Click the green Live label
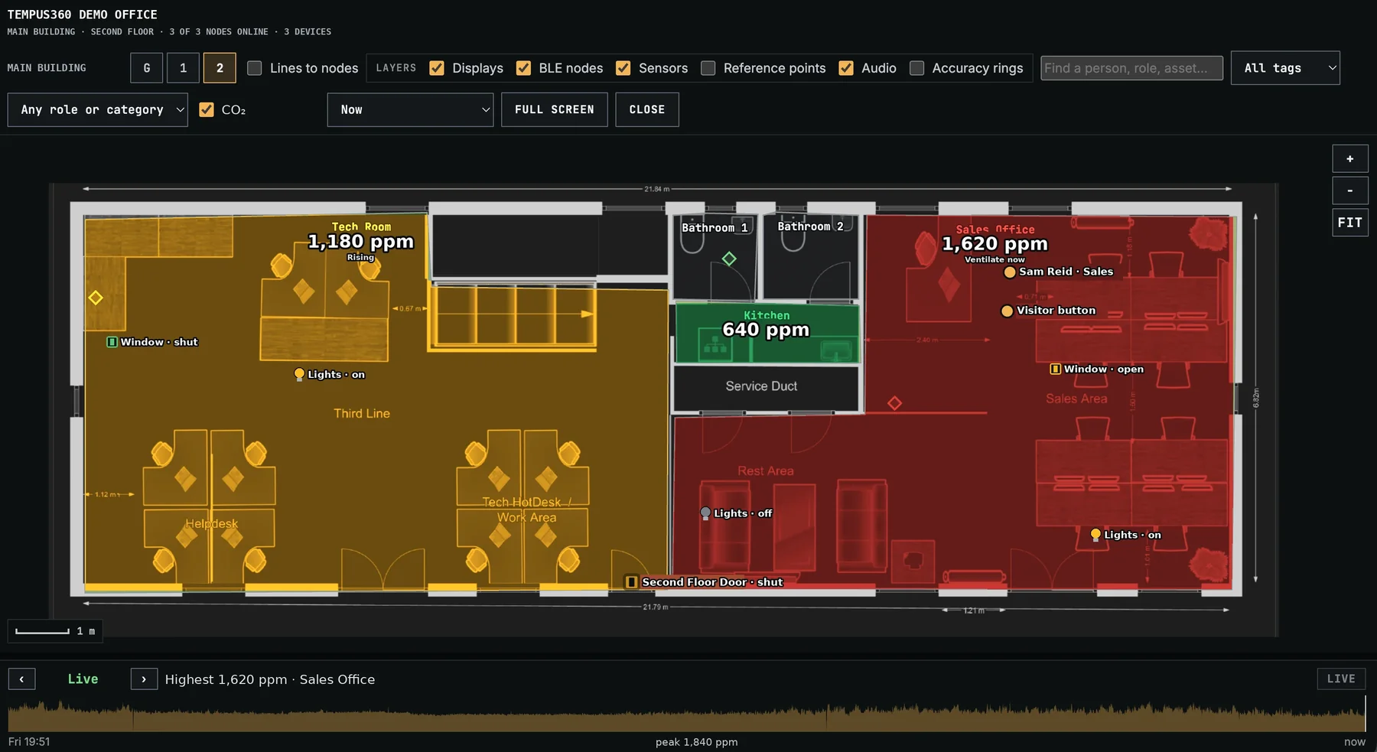Screen dimensions: 1377x752 click(x=83, y=679)
